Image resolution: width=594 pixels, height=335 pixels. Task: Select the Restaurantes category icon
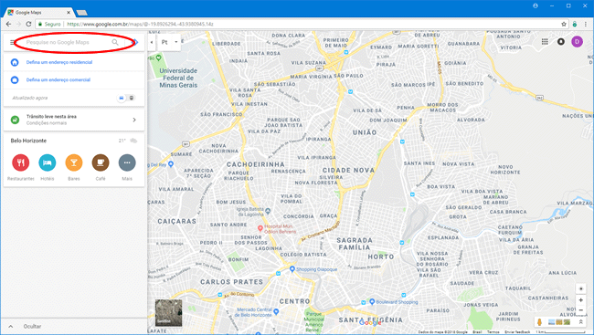pyautogui.click(x=21, y=162)
